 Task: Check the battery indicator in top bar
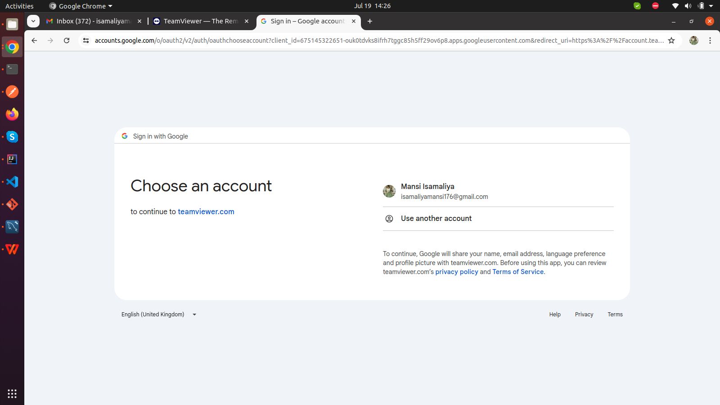point(701,6)
